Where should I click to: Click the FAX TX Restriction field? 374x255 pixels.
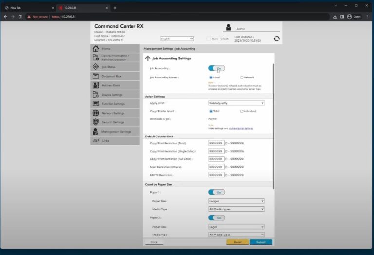[216, 175]
